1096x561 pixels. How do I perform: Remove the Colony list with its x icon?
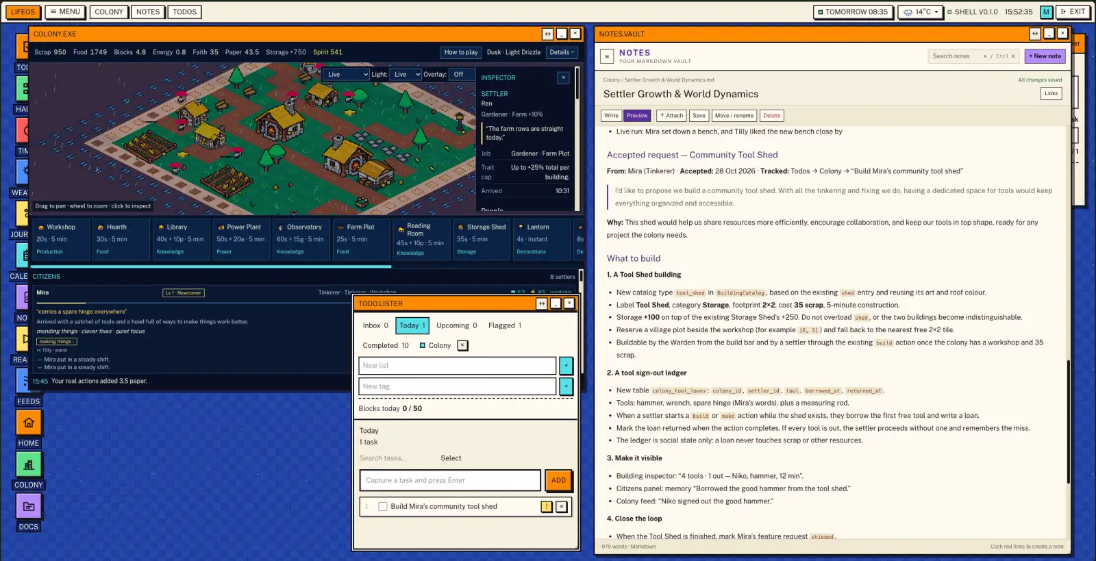pos(463,345)
